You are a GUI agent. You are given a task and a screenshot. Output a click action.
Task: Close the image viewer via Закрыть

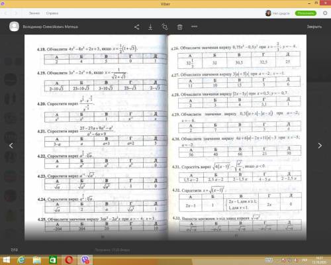coord(314,26)
